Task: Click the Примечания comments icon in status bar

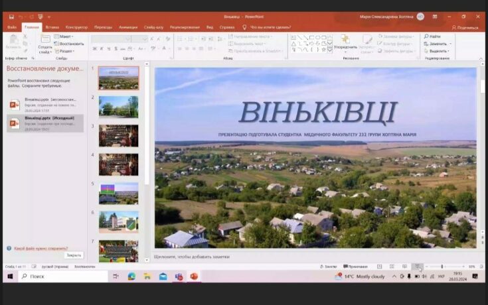Action: (x=355, y=267)
